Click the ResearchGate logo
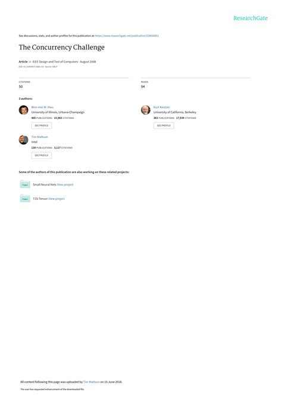The height and width of the screenshot is (398, 282). [250, 18]
